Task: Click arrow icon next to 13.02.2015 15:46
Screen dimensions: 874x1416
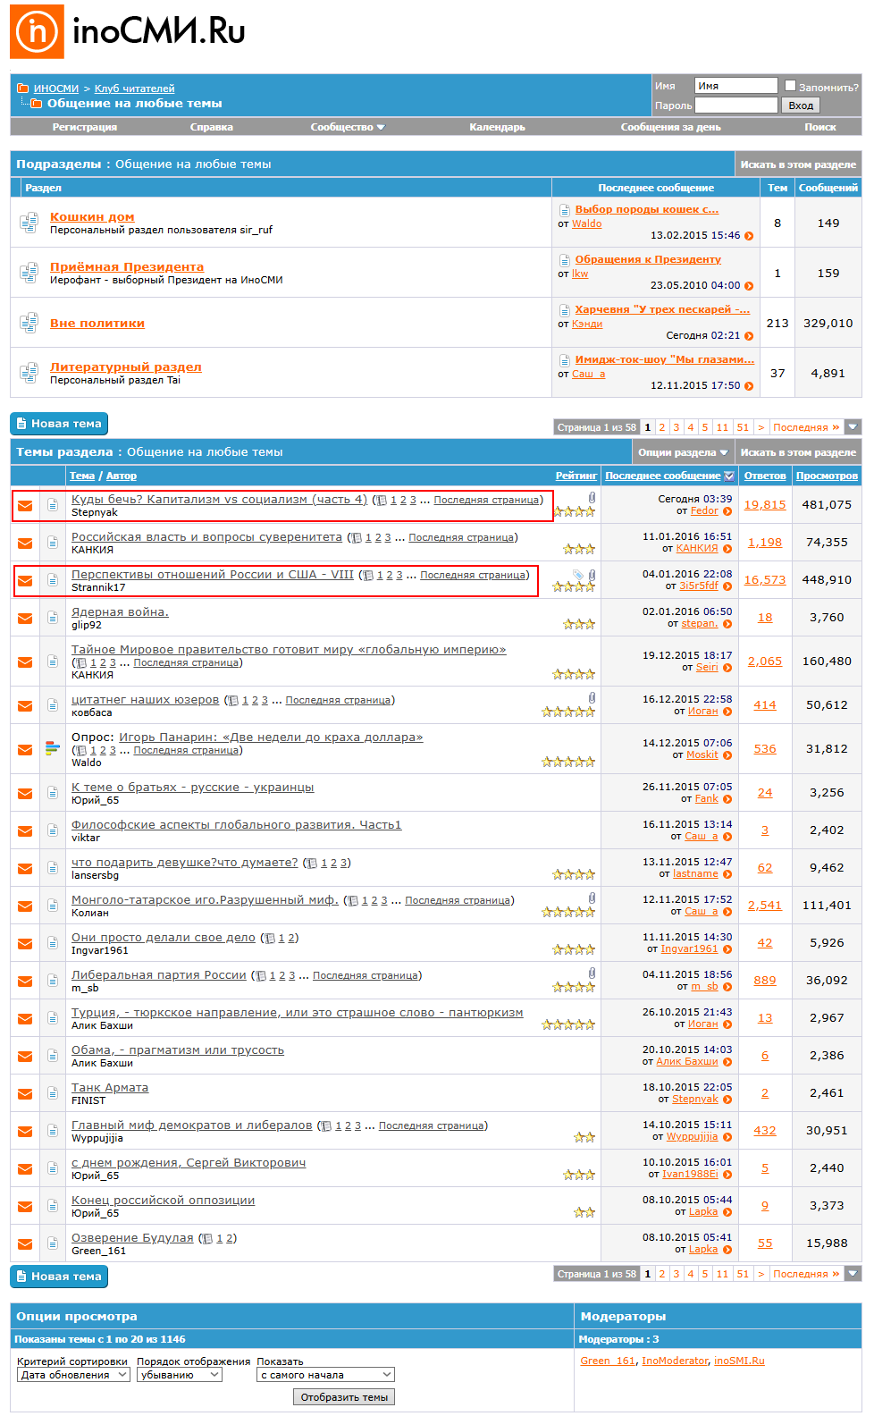Action: click(749, 236)
